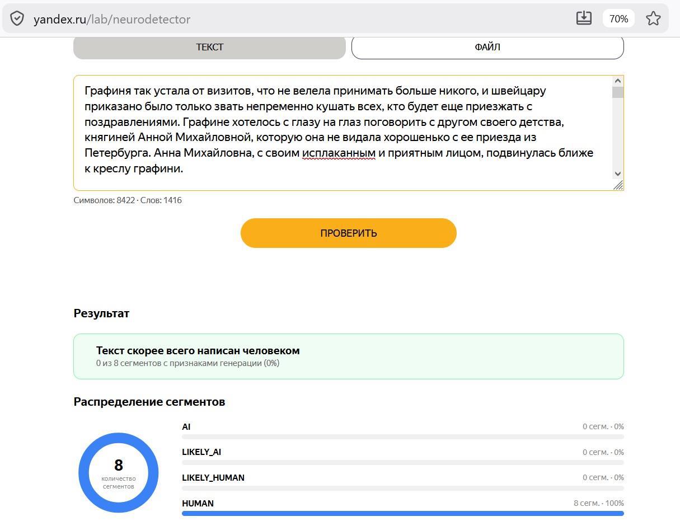The image size is (680, 521).
Task: Bookmark this page with the star icon
Action: tap(653, 18)
